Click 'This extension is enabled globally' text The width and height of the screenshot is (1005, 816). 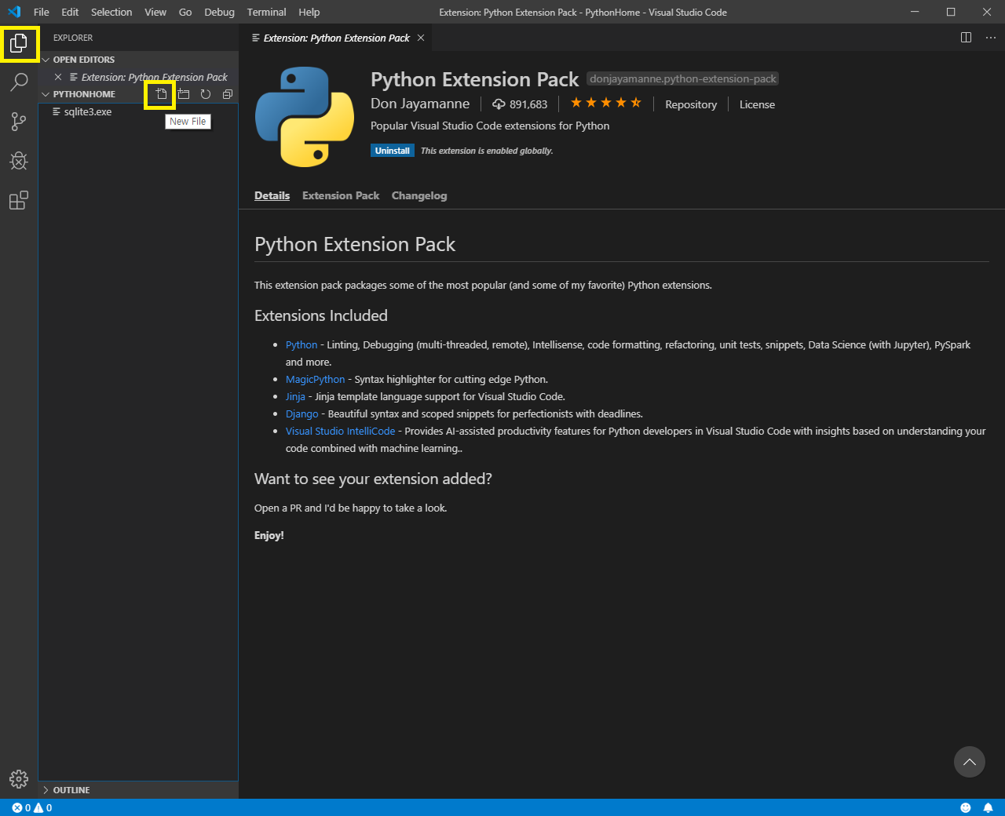(x=487, y=151)
